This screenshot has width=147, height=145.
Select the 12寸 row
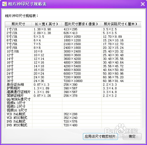73,55
